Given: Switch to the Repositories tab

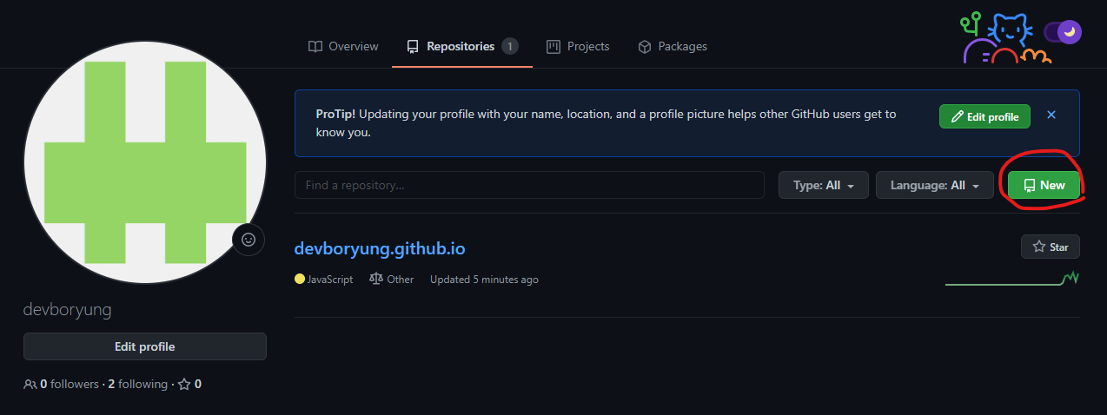Looking at the screenshot, I should click(462, 46).
